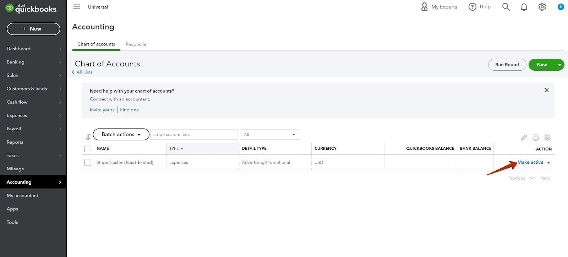Open Batch actions dropdown
Screen dimensions: 568x257
(x=121, y=135)
